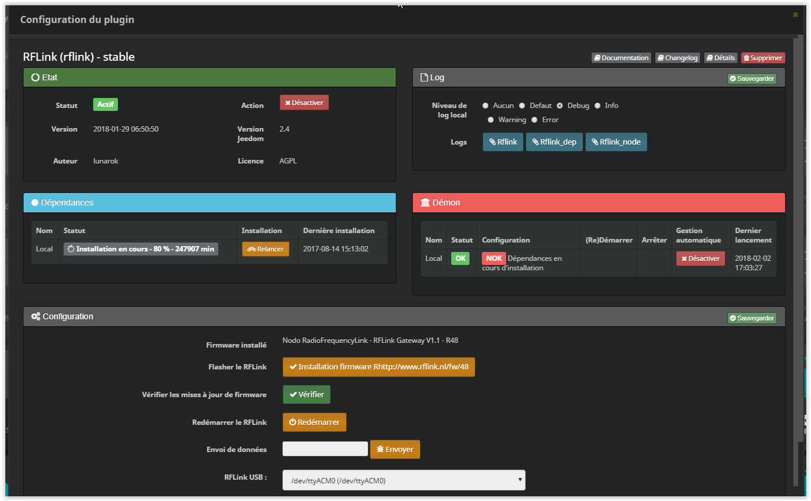Click the Etat panel refresh icon
This screenshot has width=811, height=501.
coord(35,77)
